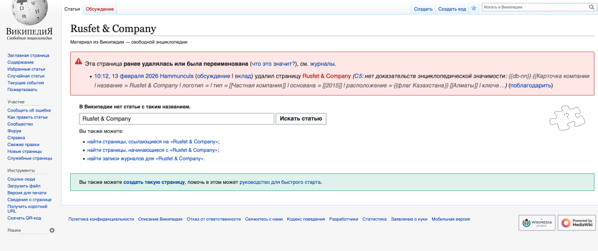The width and height of the screenshot is (598, 251).
Task: Open the languages settings gear icon
Action: (x=52, y=231)
